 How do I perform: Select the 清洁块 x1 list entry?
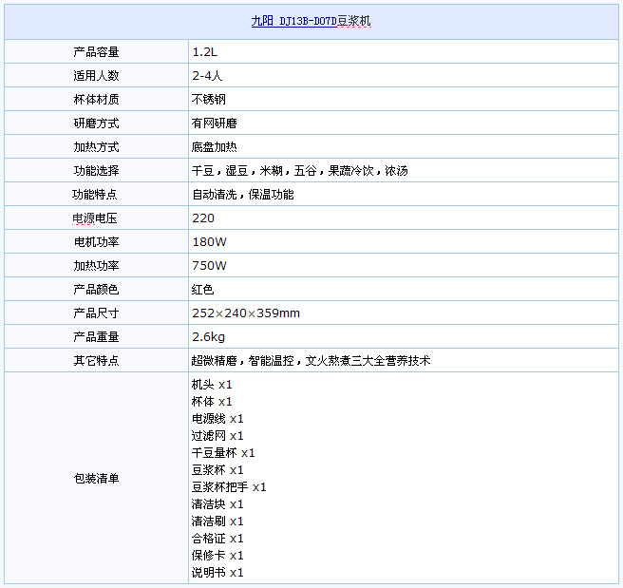click(217, 504)
